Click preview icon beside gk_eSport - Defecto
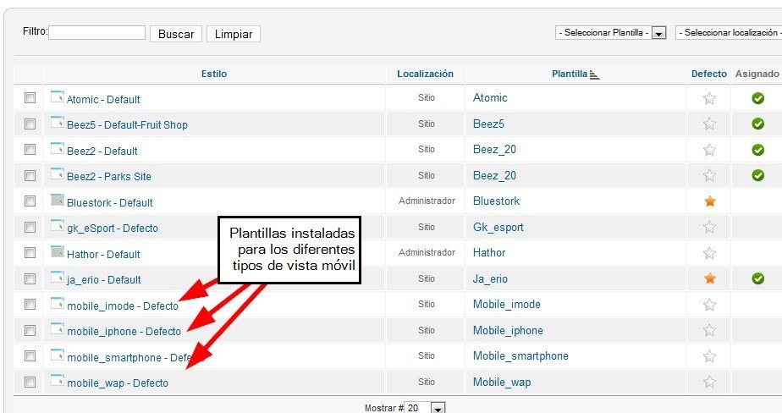This screenshot has height=413, width=782. [58, 225]
